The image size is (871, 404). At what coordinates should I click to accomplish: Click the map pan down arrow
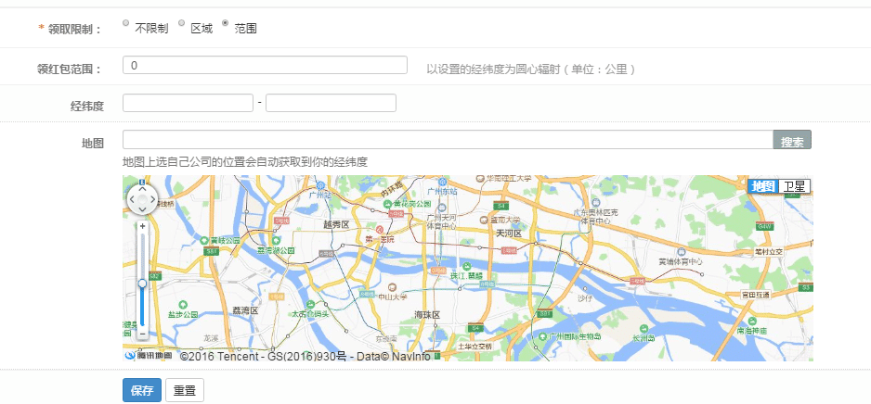[x=143, y=209]
